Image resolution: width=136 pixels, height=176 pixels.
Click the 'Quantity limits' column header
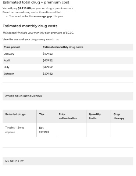tap(95, 116)
